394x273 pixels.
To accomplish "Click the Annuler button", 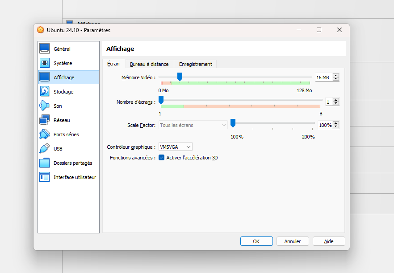I will coord(293,241).
